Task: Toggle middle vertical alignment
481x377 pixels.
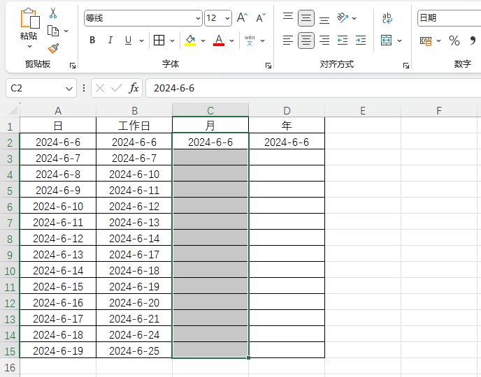Action: tap(306, 18)
